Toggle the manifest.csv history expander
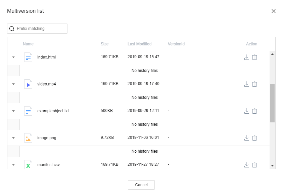The image size is (283, 193). [13, 165]
